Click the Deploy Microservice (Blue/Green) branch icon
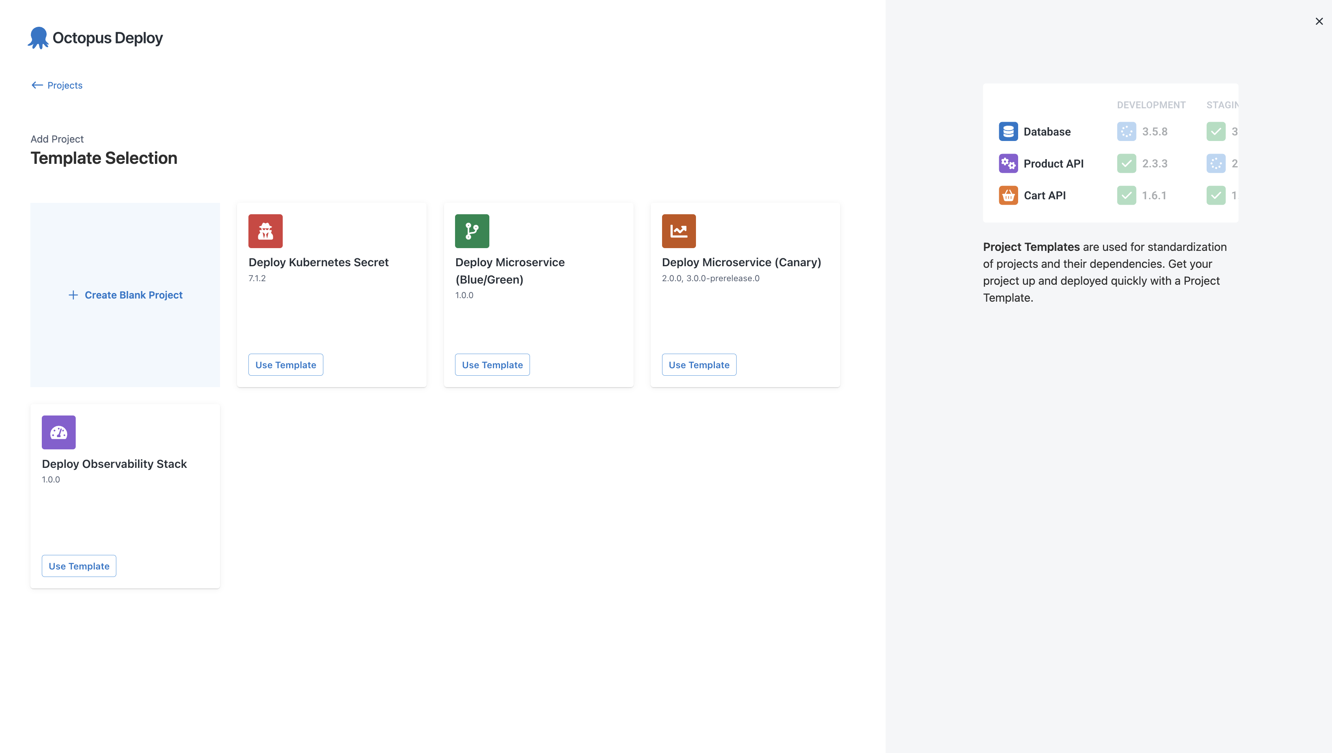The image size is (1332, 753). point(472,231)
